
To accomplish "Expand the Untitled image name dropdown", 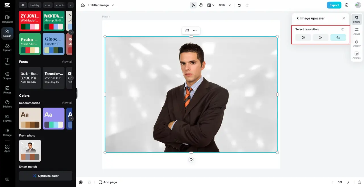I will [113, 5].
